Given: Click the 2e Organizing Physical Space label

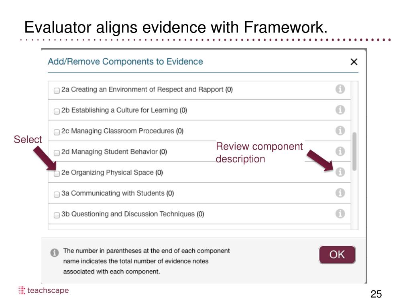Looking at the screenshot, I should point(107,172).
